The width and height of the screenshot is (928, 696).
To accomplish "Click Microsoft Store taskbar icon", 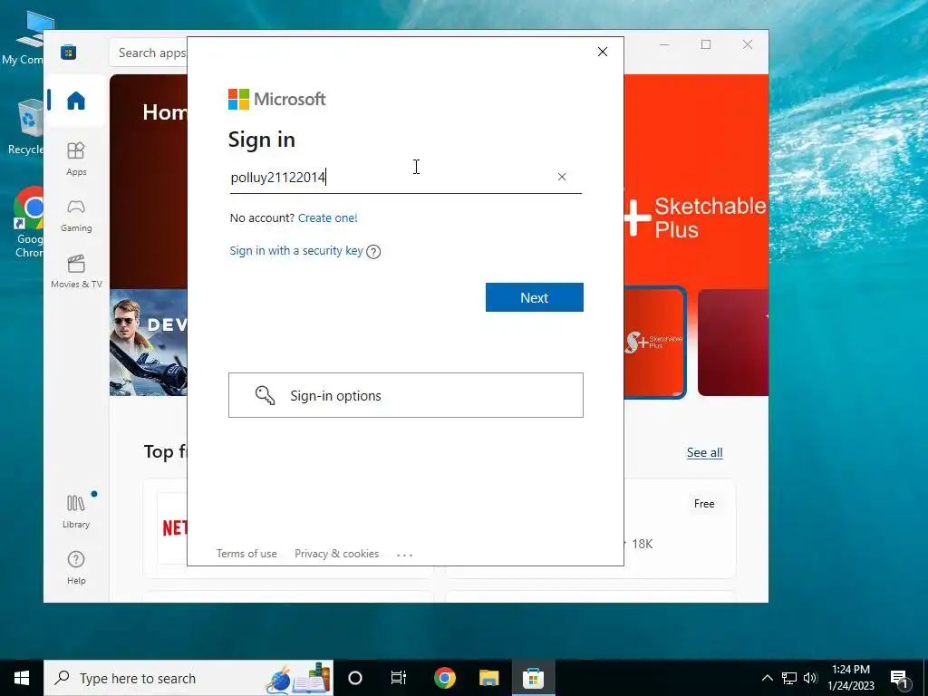I will (533, 678).
